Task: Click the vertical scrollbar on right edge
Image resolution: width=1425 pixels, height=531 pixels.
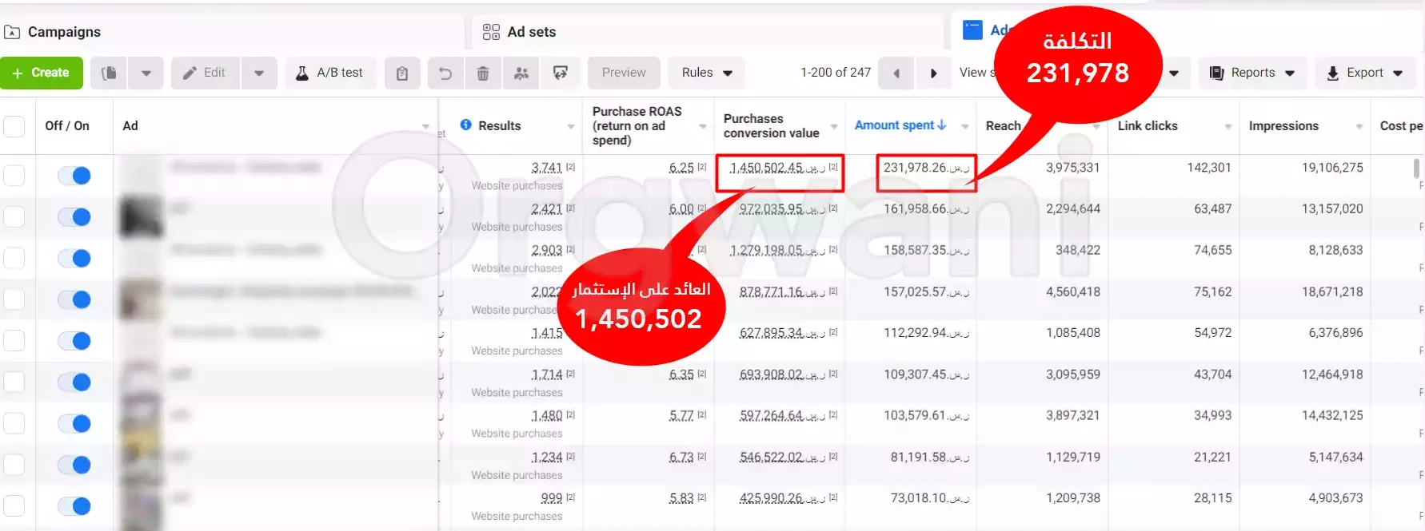Action: point(1416,168)
